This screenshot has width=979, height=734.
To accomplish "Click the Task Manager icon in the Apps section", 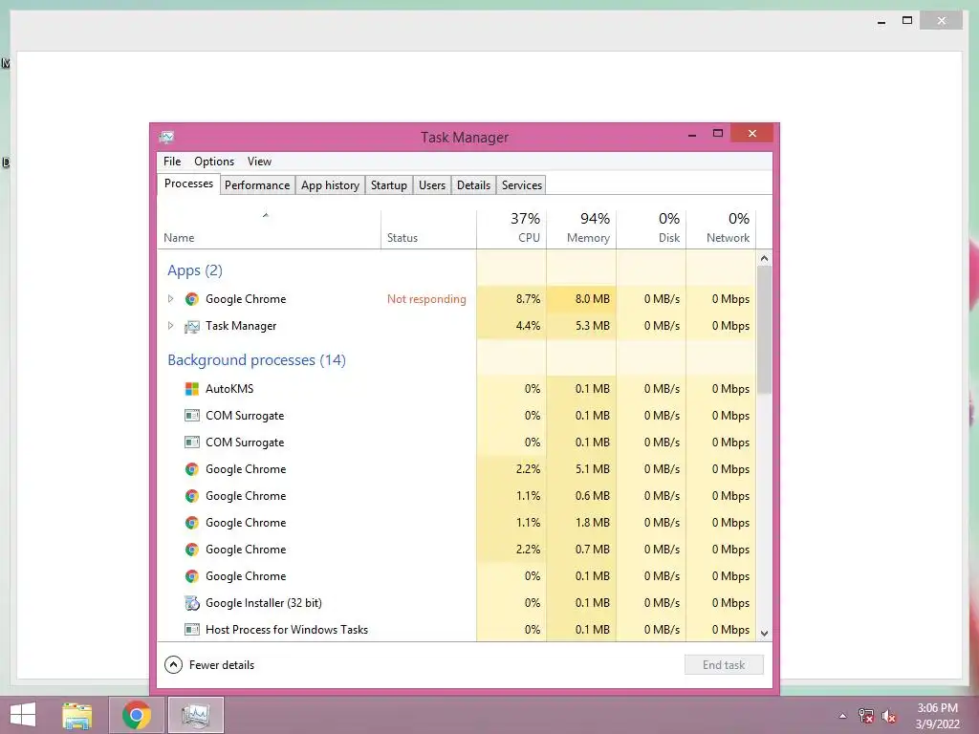I will pyautogui.click(x=191, y=327).
